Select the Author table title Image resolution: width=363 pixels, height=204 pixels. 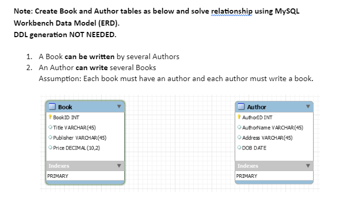click(257, 107)
